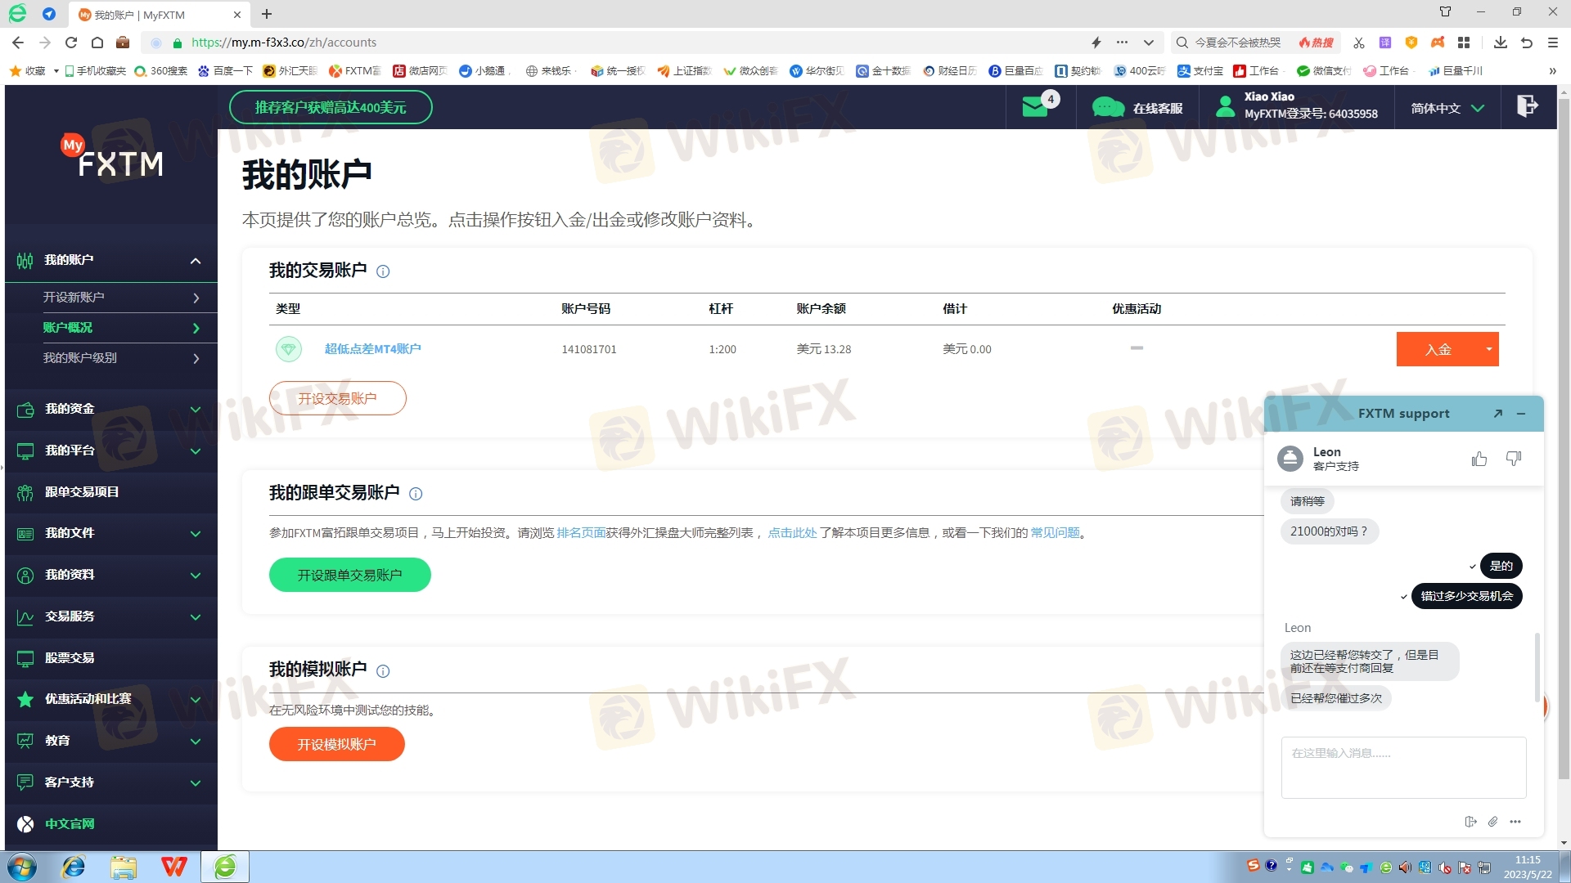Viewport: 1571px width, 883px height.
Task: Click the browser home icon
Action: coord(97,43)
